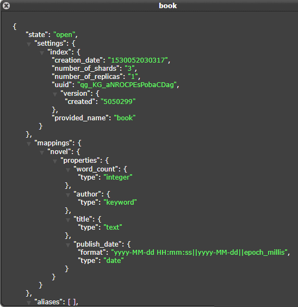The height and width of the screenshot is (307, 298).
Task: Click the provided_name value "book"
Action: pyautogui.click(x=125, y=118)
